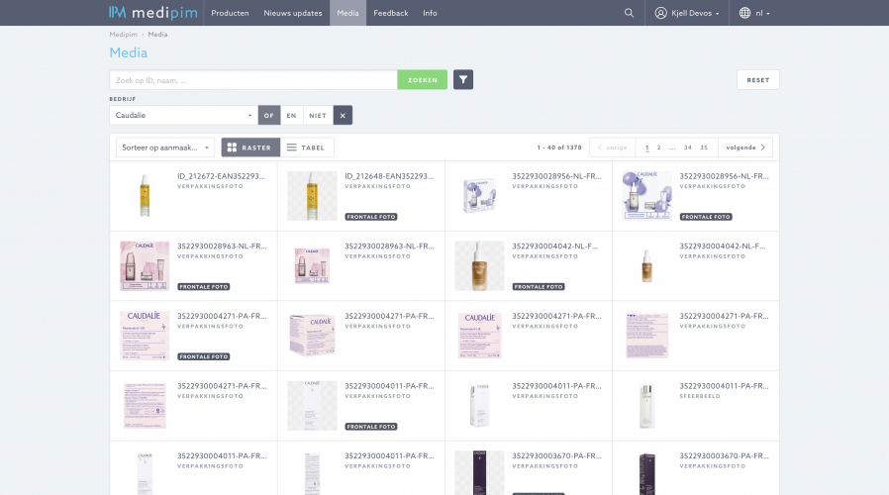The image size is (889, 495).
Task: Click the SFEERBEELD label text
Action: pyautogui.click(x=700, y=396)
